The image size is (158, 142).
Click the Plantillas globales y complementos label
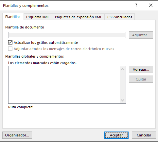pyautogui.click(x=34, y=56)
